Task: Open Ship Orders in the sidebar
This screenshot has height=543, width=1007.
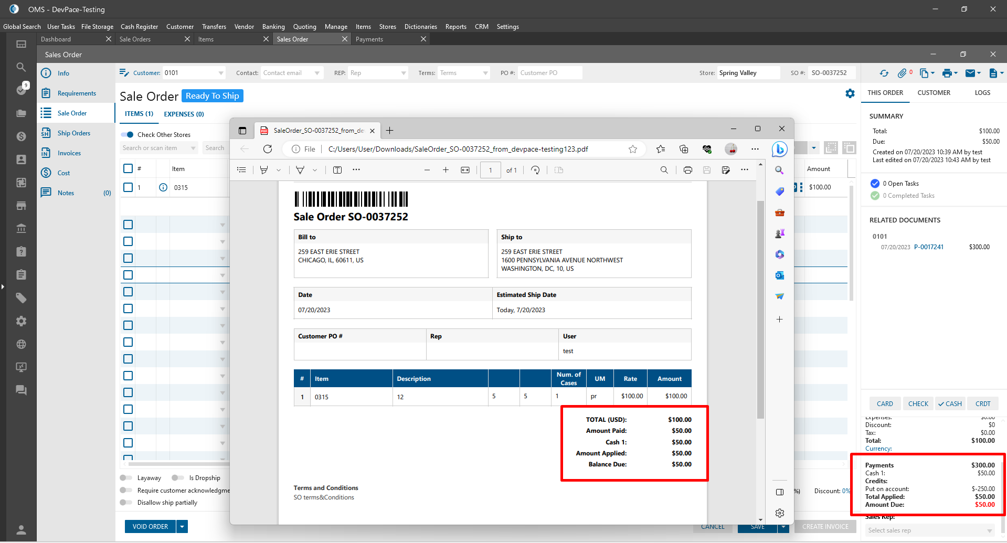Action: coord(73,133)
